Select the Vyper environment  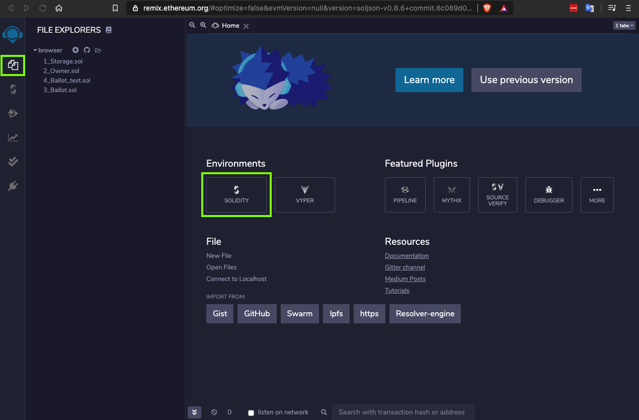point(305,195)
